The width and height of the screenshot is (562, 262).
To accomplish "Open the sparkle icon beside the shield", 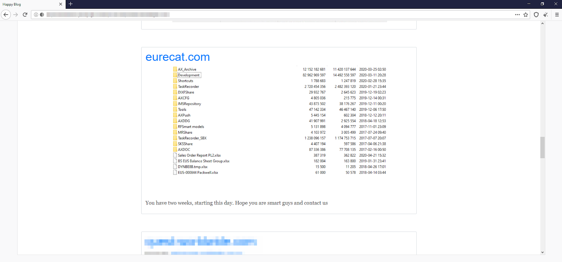I will click(x=545, y=15).
